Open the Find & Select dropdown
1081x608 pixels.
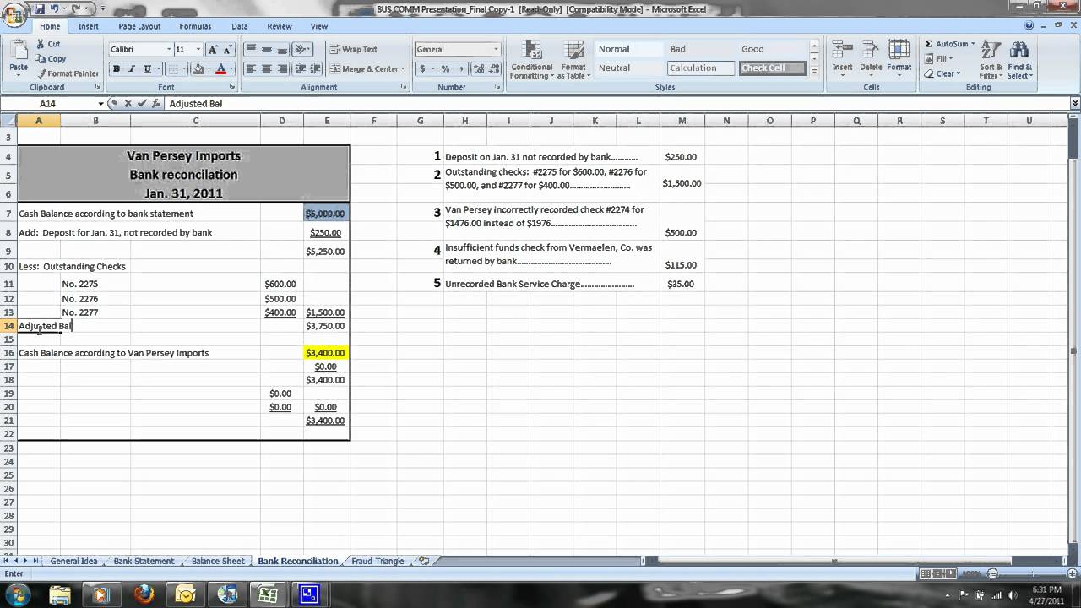[x=1019, y=59]
